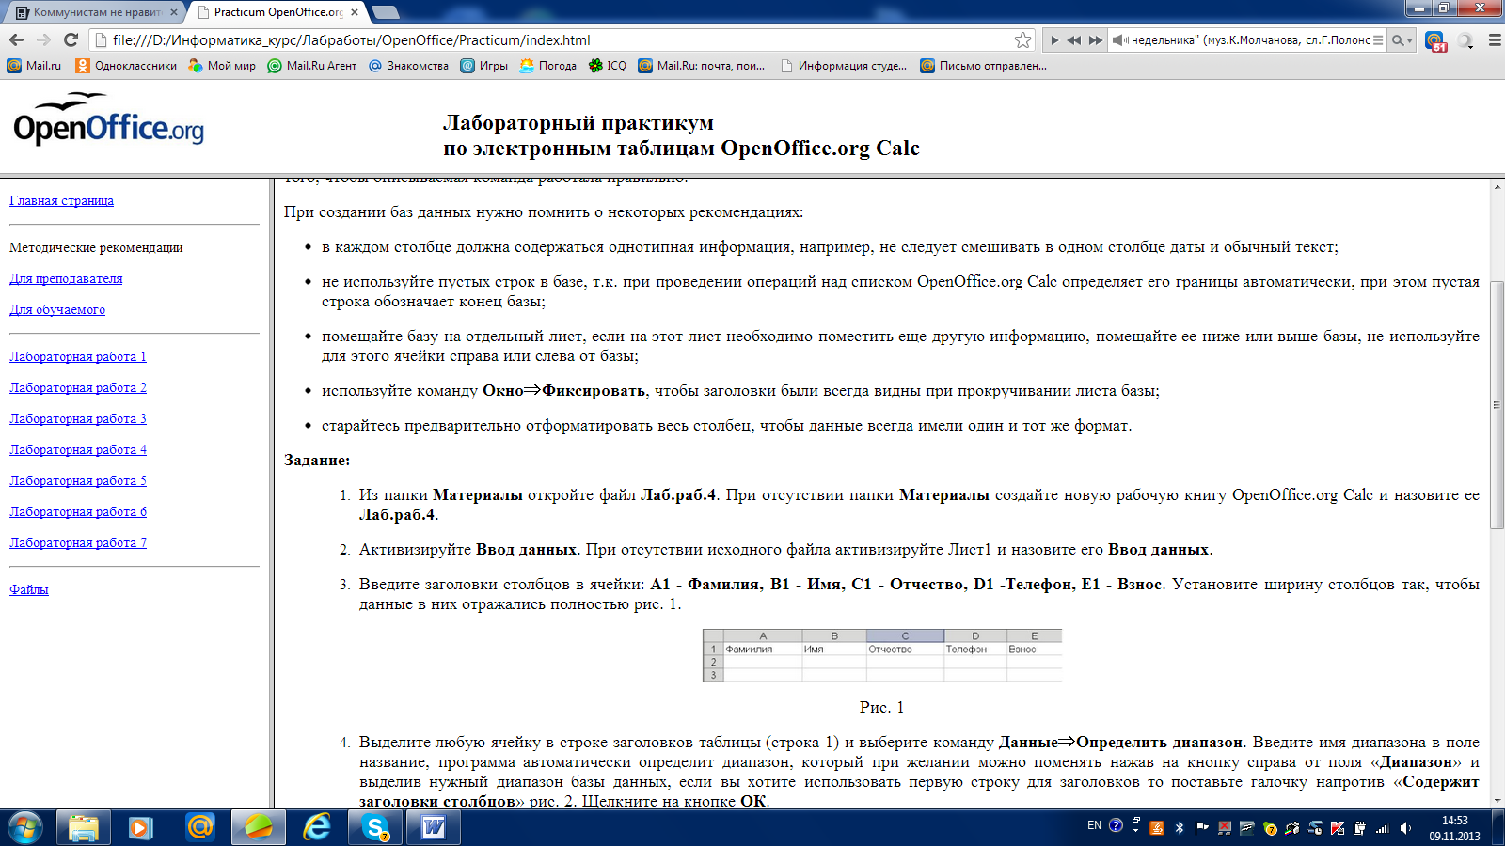Screen dimensions: 1505x846
Task: Open Погода bookmark
Action: point(547,66)
